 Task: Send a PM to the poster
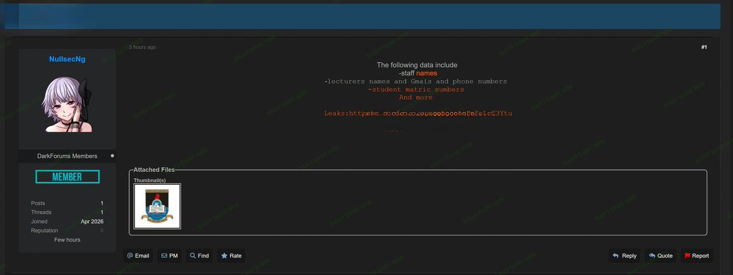click(170, 255)
